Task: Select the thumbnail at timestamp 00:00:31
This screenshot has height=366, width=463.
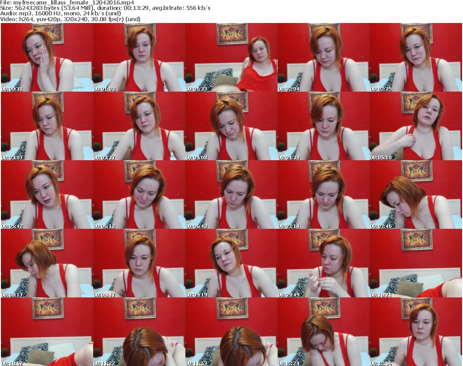Action: (47, 57)
